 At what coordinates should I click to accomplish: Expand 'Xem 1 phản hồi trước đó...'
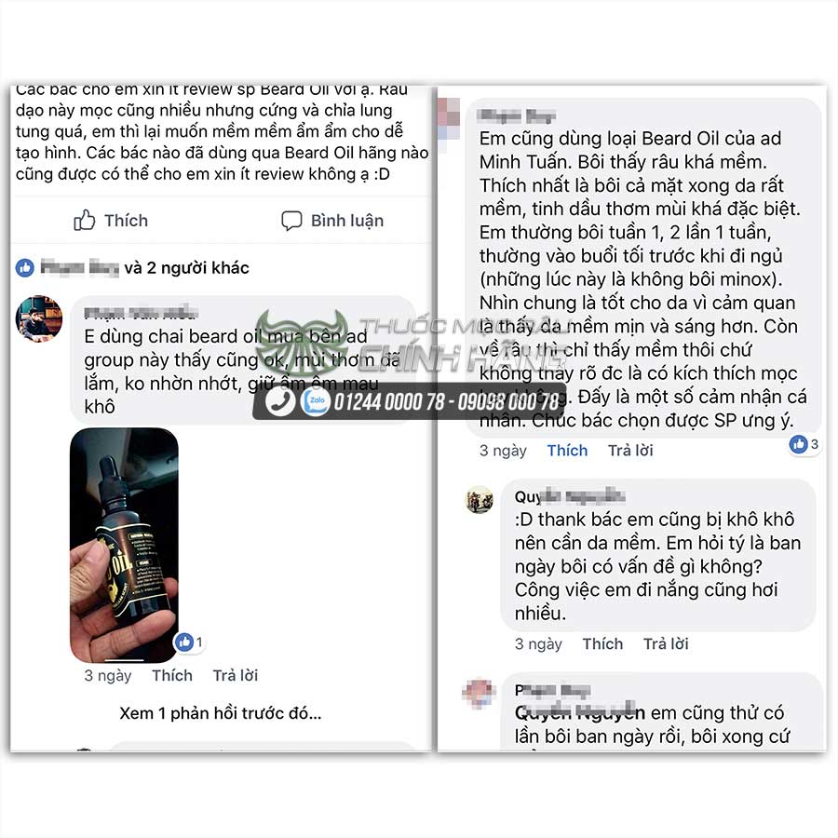point(220,713)
